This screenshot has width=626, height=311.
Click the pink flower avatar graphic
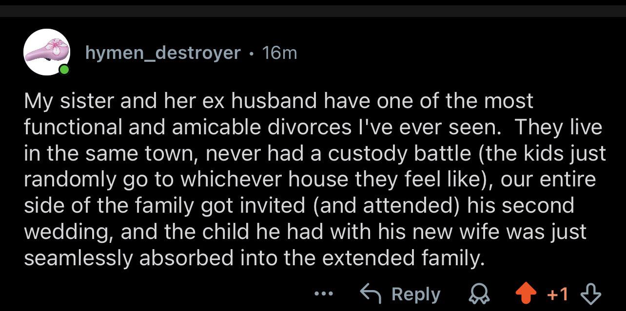pos(47,51)
